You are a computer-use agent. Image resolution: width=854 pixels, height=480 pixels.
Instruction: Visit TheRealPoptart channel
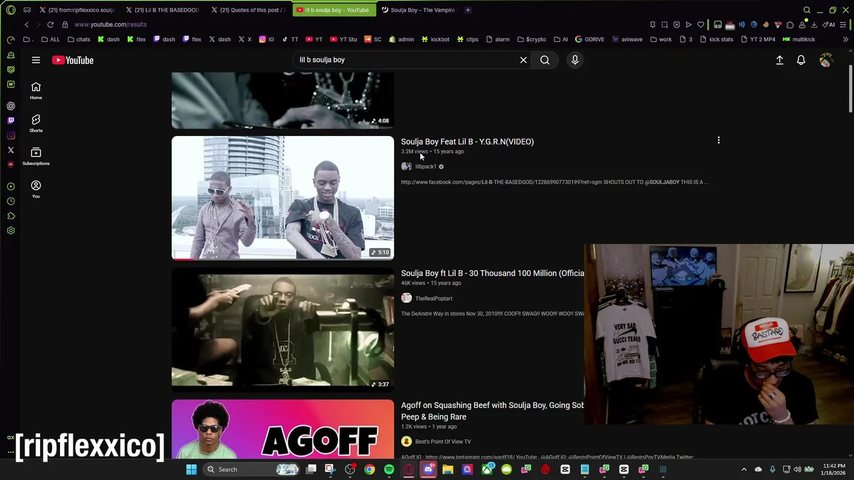(x=434, y=299)
